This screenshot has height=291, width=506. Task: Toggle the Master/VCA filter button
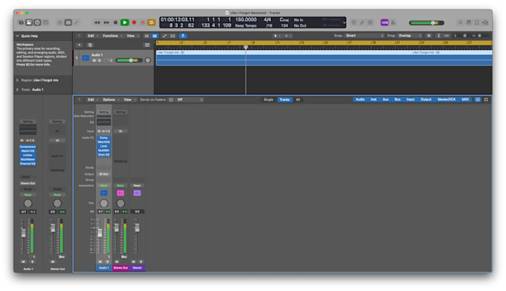point(446,100)
